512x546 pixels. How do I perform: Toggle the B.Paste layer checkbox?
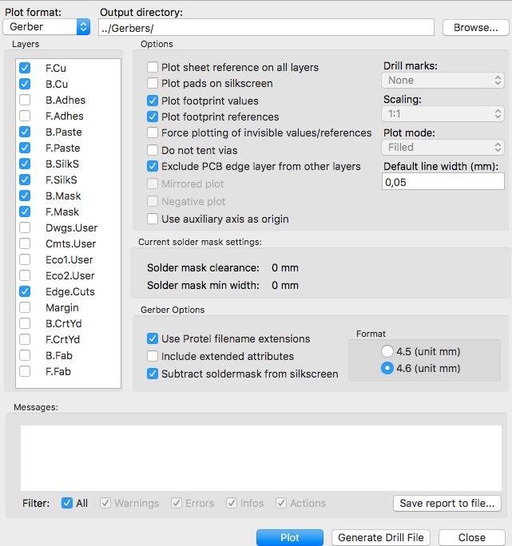25,132
